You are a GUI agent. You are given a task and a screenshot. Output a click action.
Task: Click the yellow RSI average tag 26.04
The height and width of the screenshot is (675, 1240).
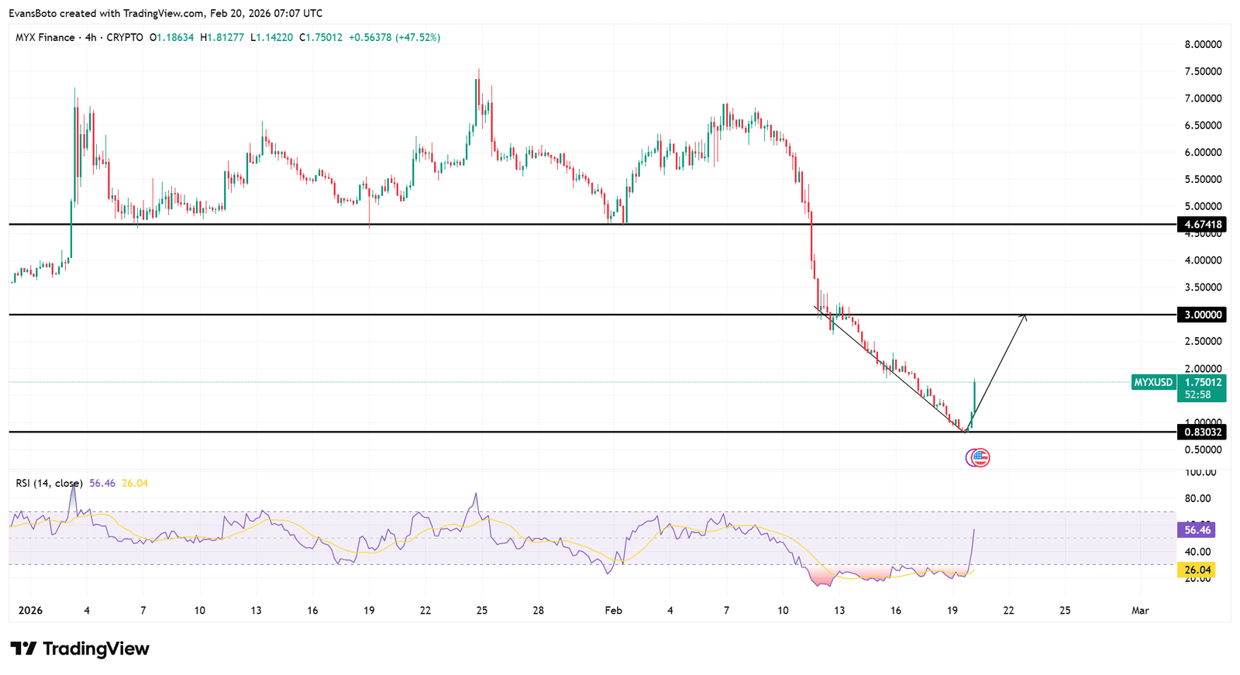pyautogui.click(x=1197, y=570)
